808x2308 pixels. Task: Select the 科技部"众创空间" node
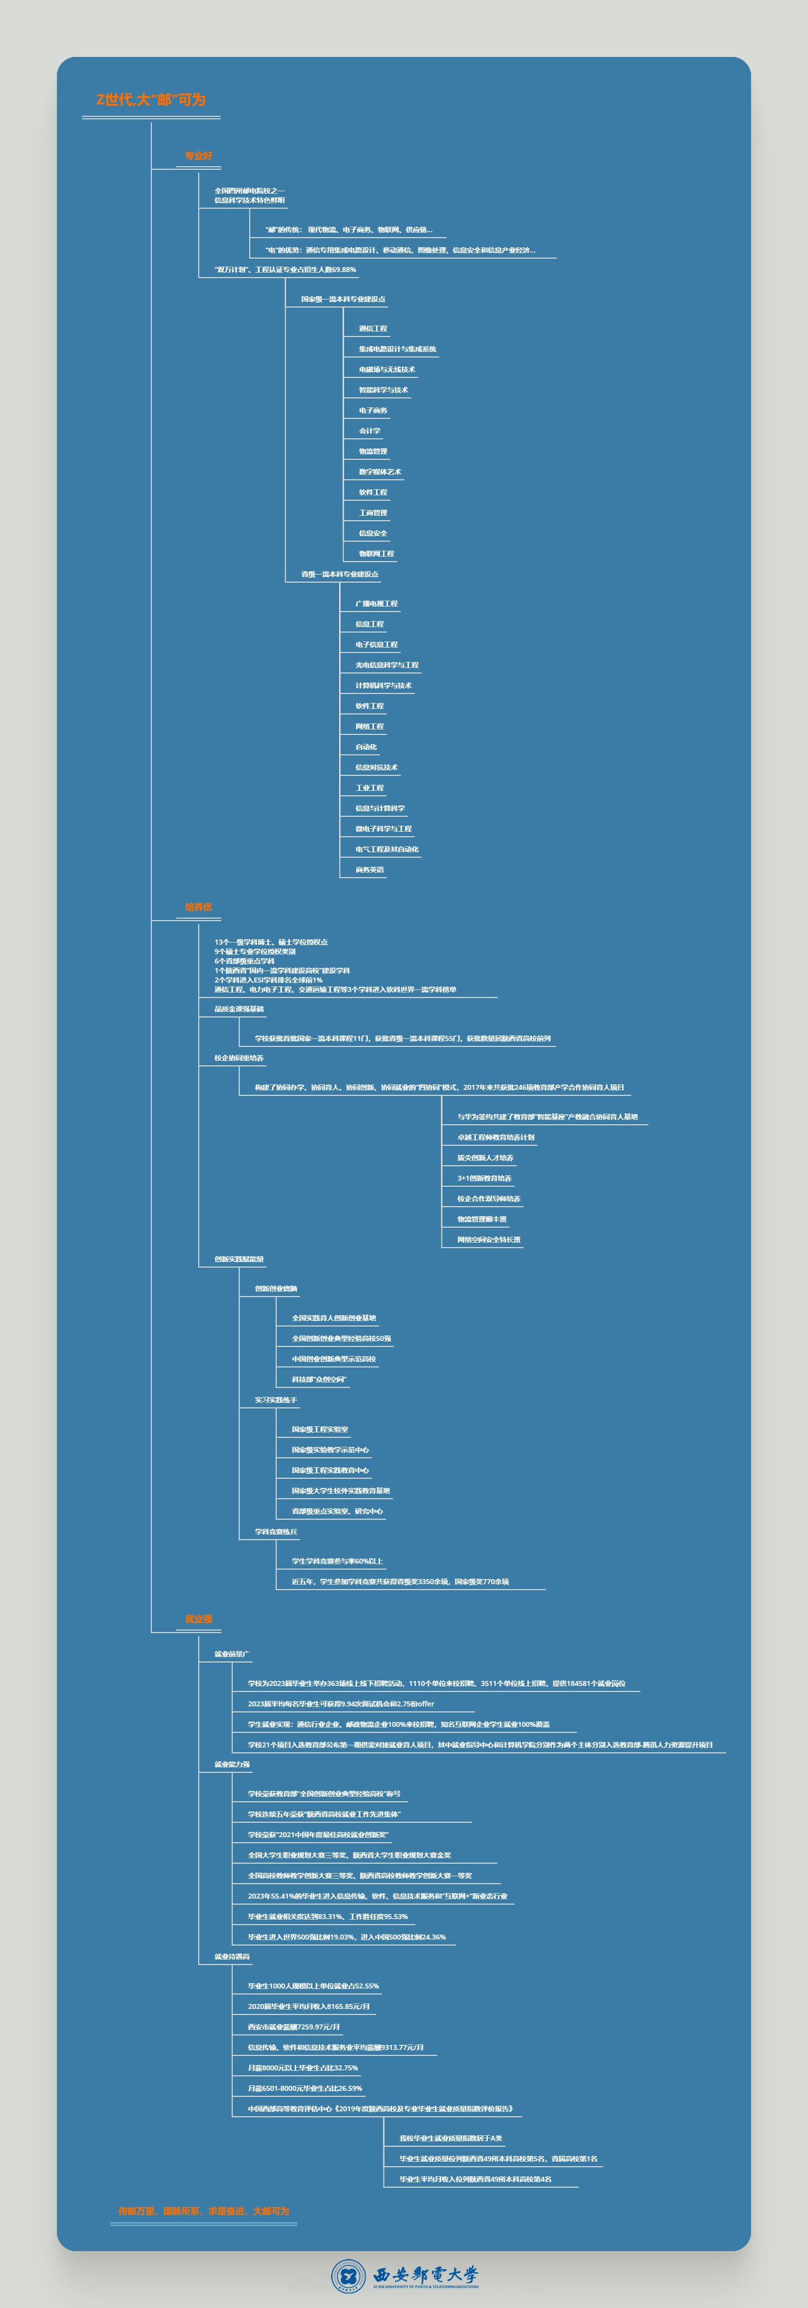(319, 1379)
